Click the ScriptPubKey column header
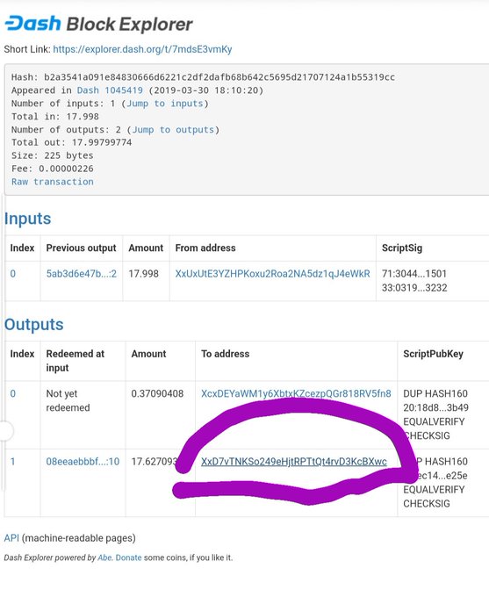The height and width of the screenshot is (597, 489). (x=434, y=354)
